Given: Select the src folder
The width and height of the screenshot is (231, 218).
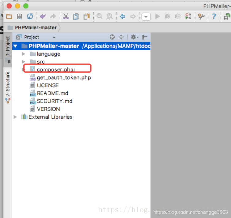Looking at the screenshot, I should coord(41,62).
